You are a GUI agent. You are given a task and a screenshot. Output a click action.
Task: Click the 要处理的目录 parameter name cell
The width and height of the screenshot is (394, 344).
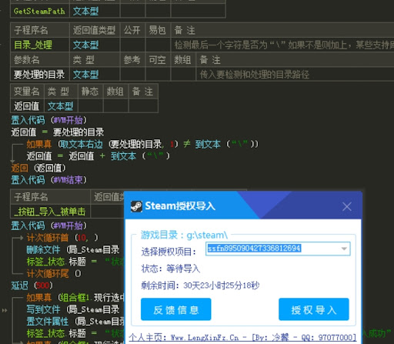point(40,75)
